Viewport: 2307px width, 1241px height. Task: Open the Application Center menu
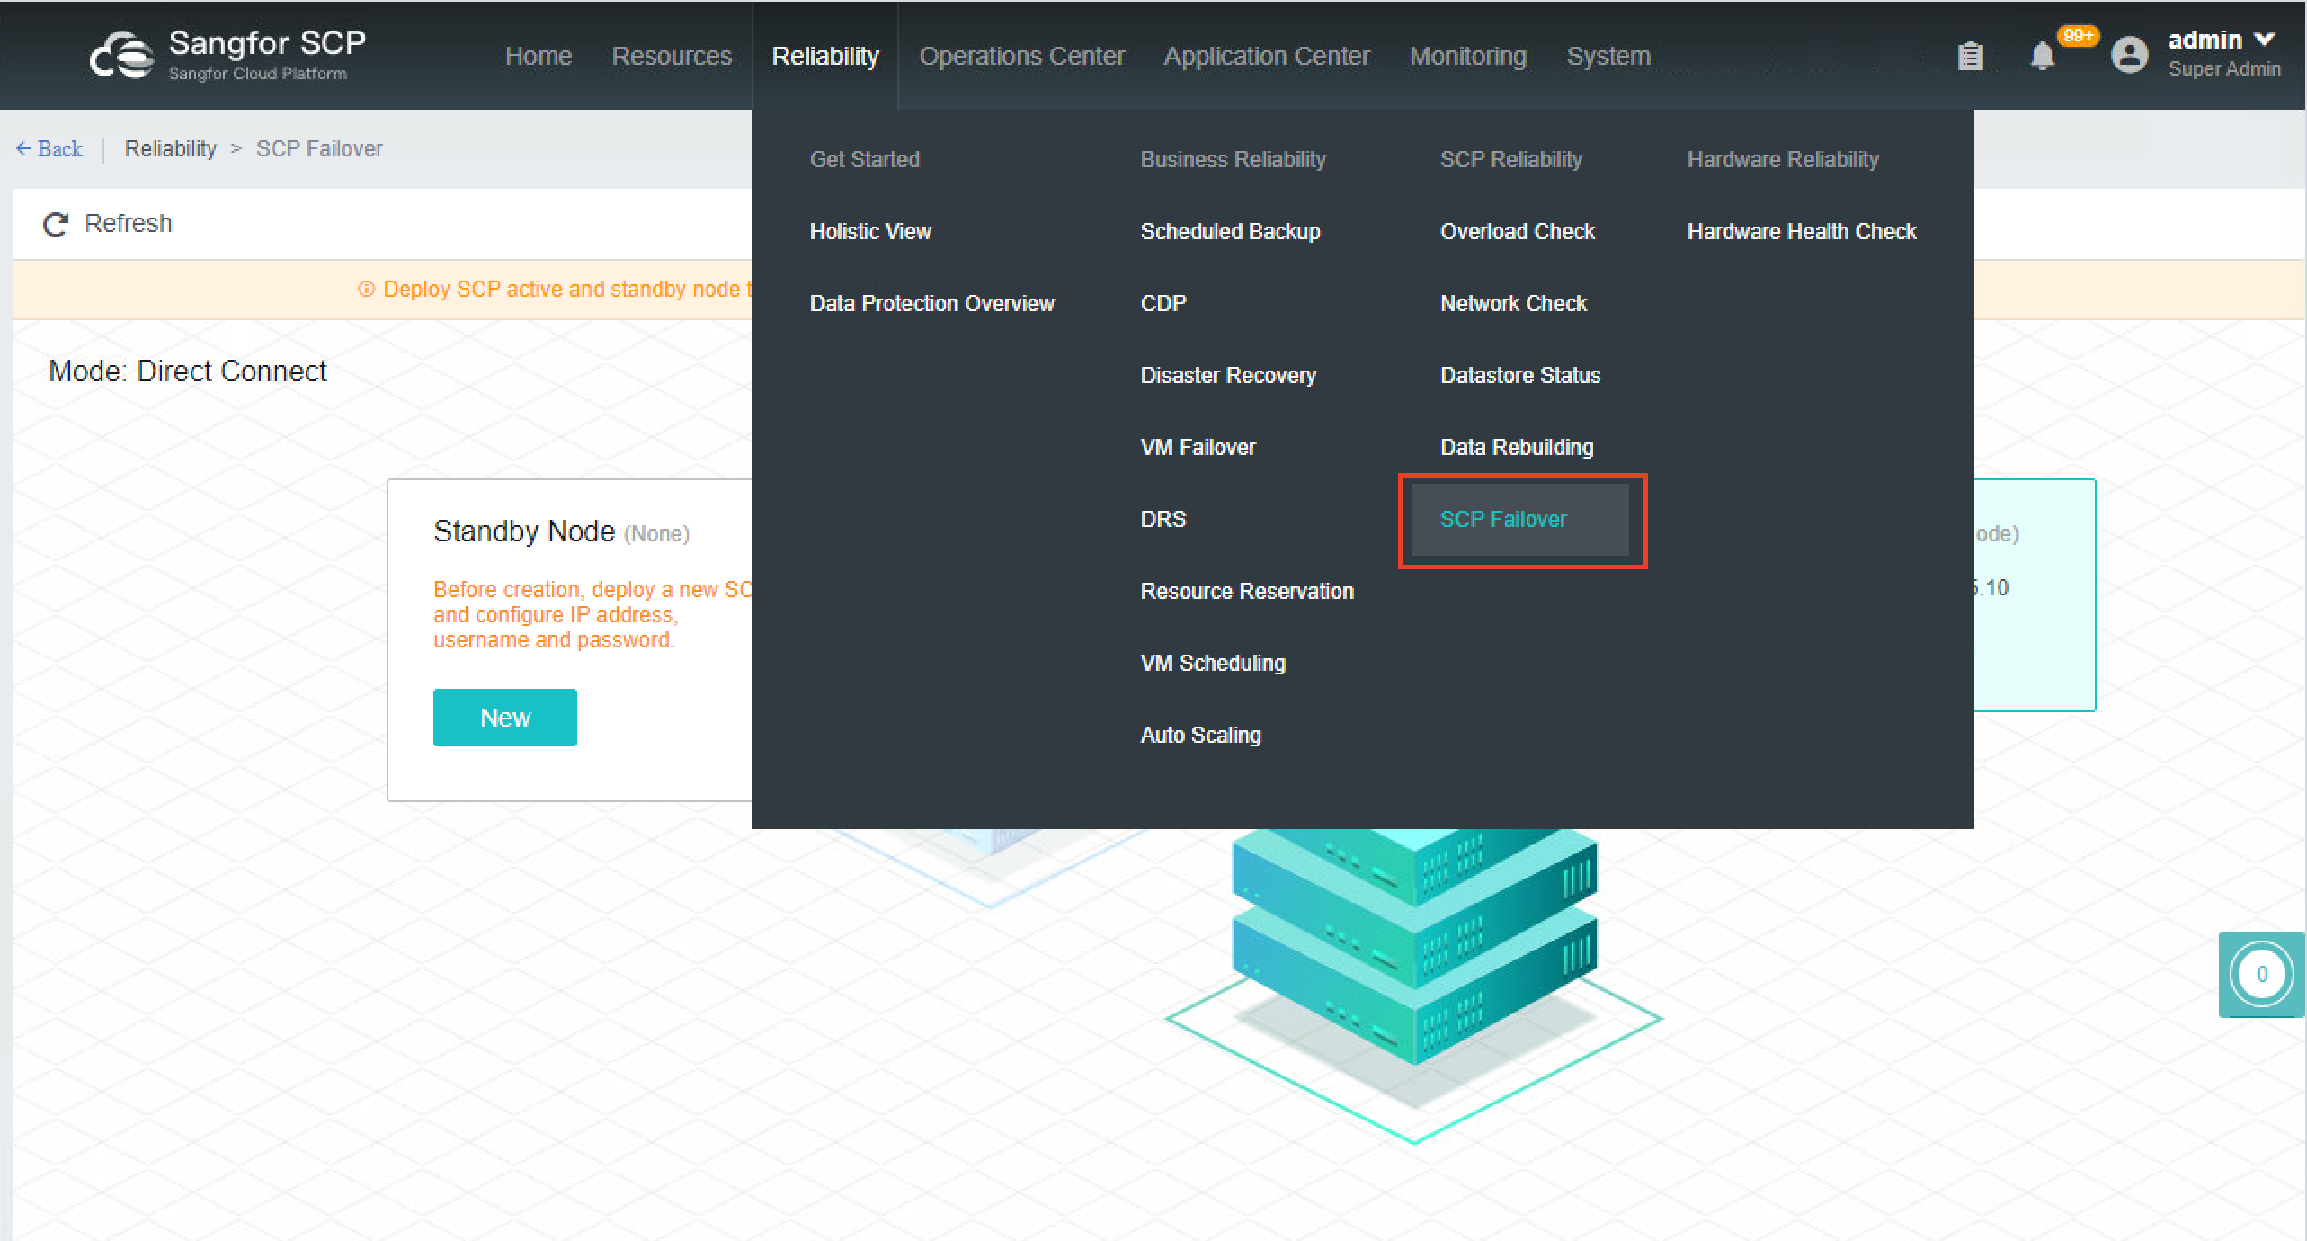point(1267,56)
